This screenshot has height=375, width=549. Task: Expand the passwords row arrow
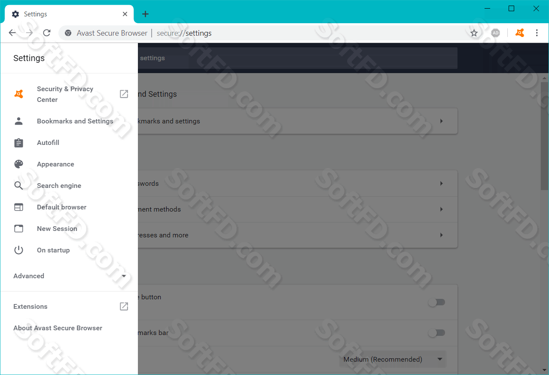(x=441, y=183)
